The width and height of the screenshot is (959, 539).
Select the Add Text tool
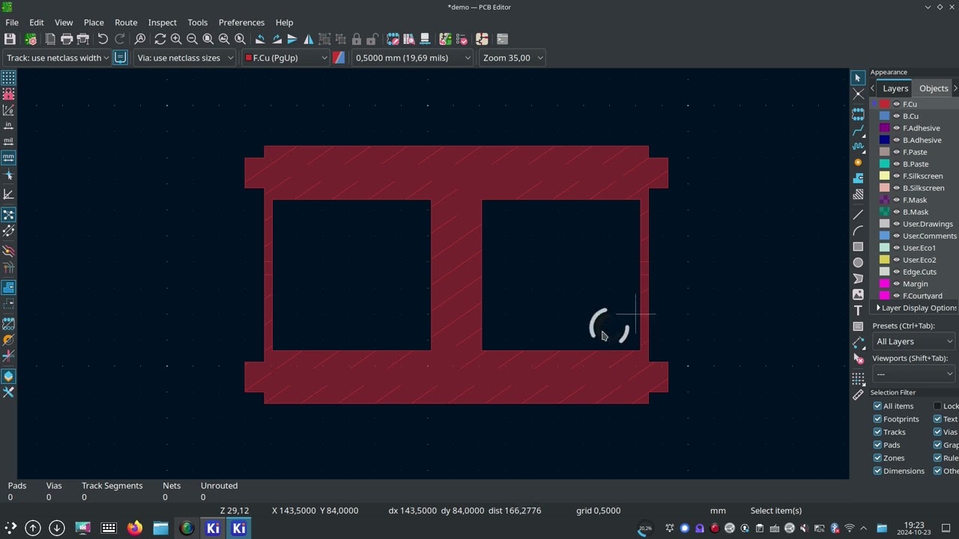[858, 310]
